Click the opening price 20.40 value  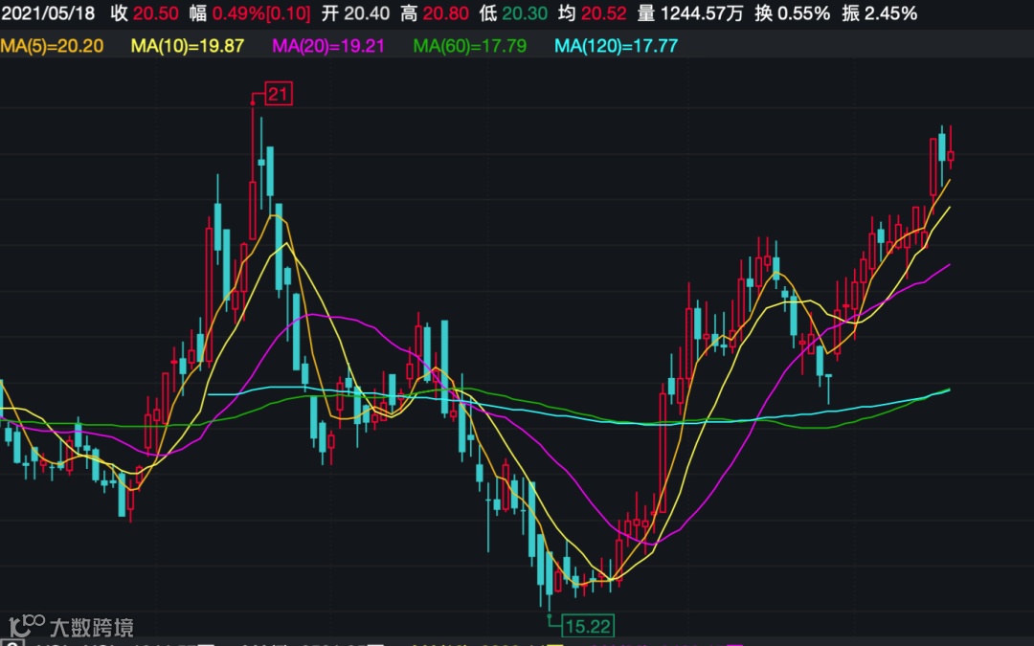367,13
